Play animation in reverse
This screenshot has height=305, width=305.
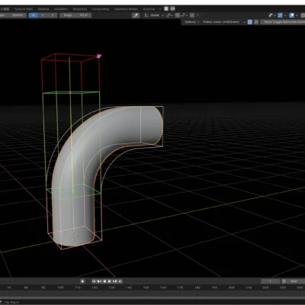[x=104, y=281]
